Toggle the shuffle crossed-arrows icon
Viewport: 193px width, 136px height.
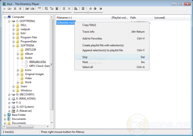(69, 9)
